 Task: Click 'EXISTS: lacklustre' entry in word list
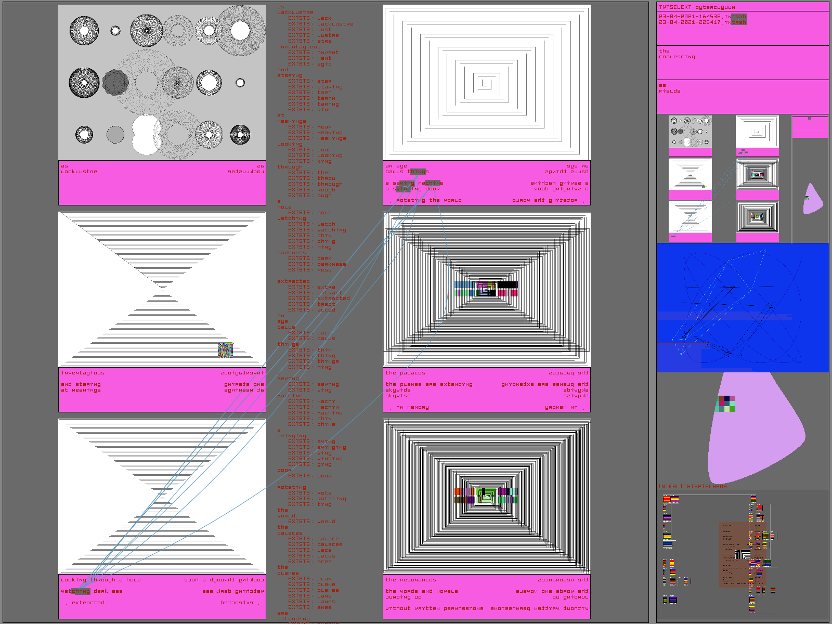321,24
